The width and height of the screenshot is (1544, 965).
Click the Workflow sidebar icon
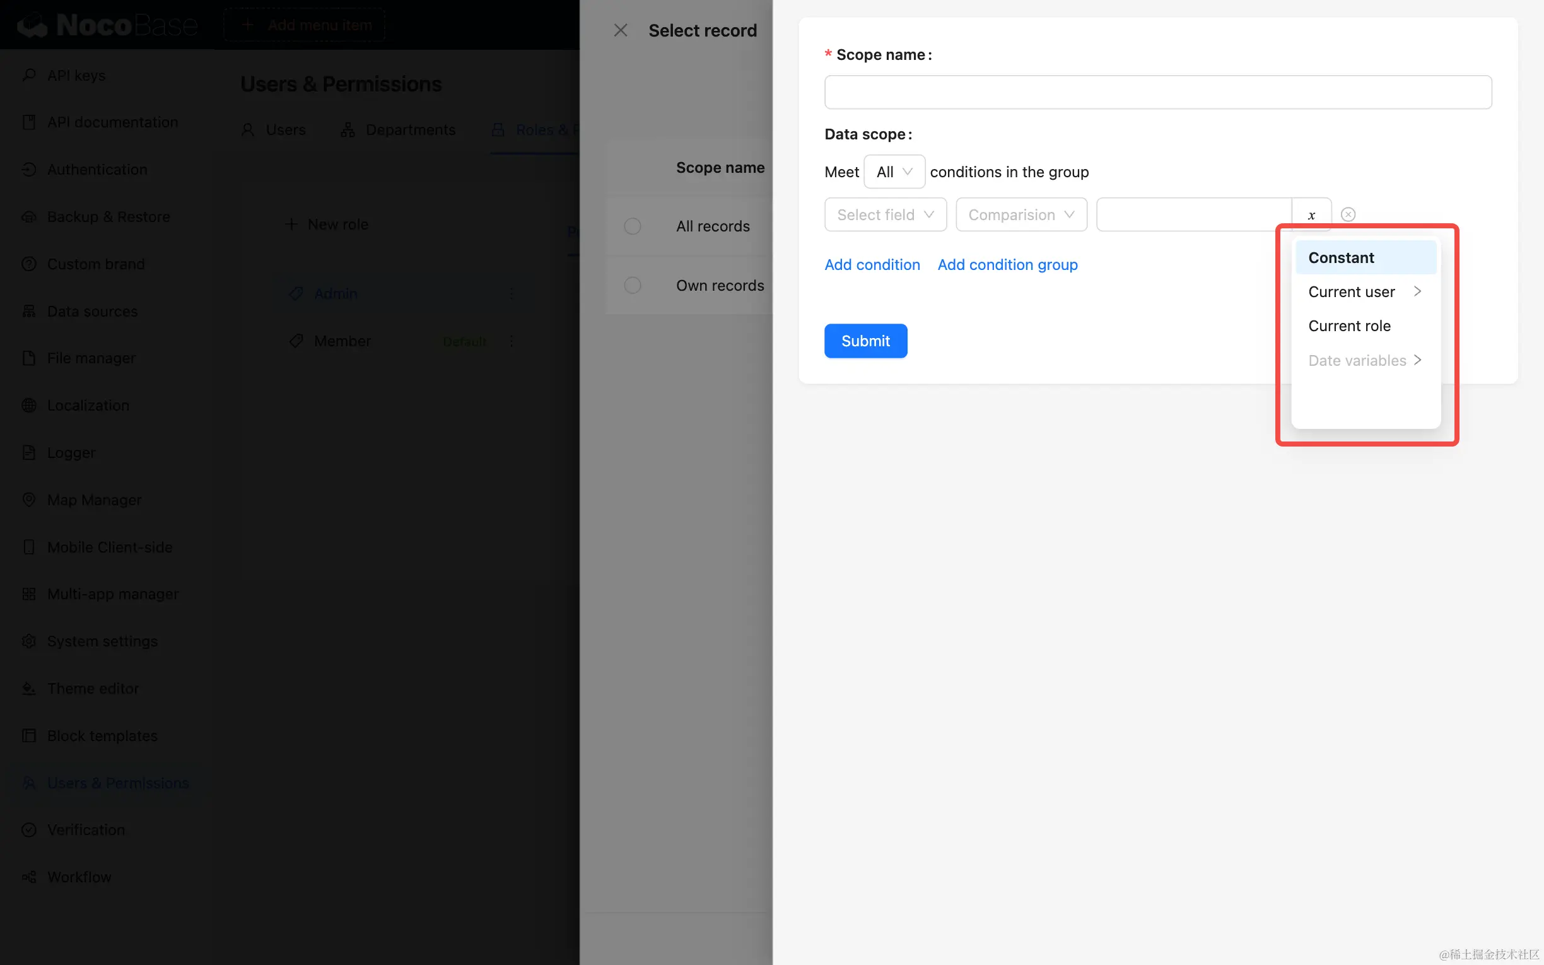point(29,877)
